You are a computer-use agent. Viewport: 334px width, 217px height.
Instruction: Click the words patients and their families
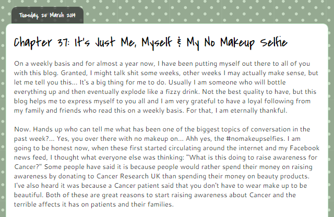(132, 204)
